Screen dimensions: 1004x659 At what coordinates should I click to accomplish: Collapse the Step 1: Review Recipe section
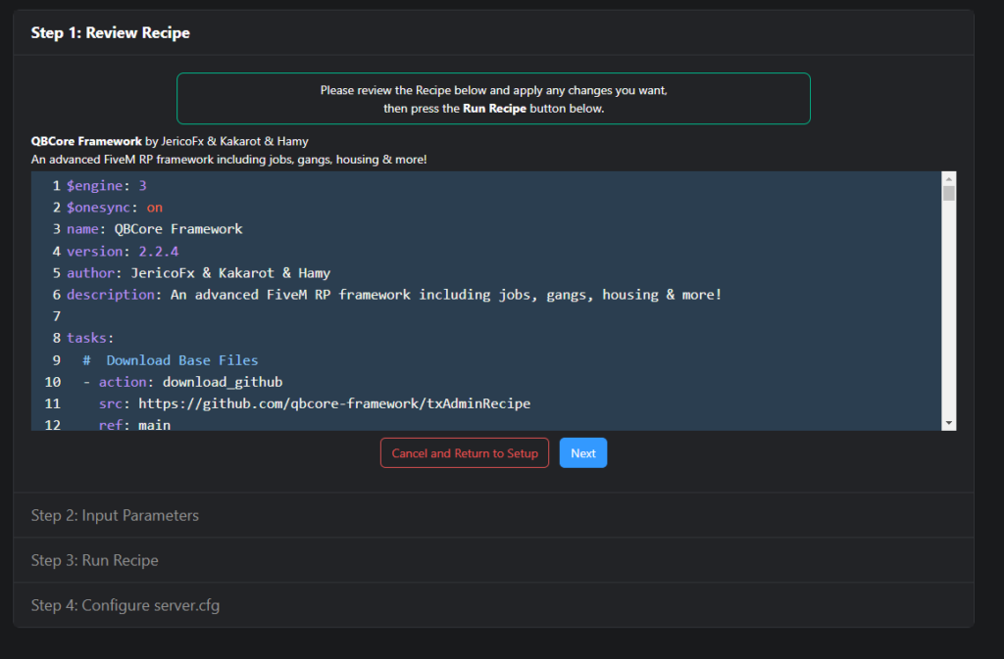(x=110, y=32)
